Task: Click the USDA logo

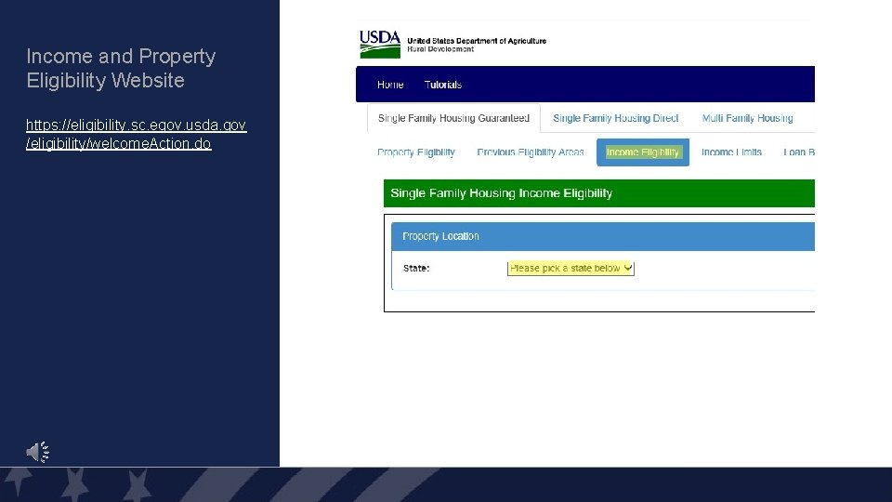Action: (380, 45)
